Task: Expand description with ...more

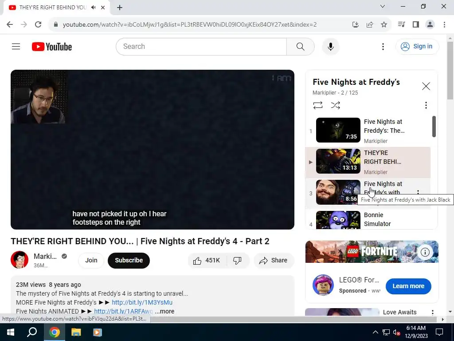Action: [164, 311]
